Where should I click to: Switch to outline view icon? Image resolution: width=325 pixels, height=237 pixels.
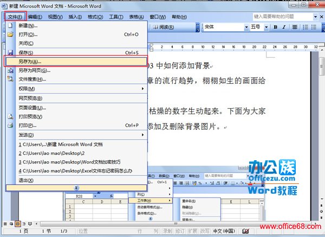(x=24, y=224)
